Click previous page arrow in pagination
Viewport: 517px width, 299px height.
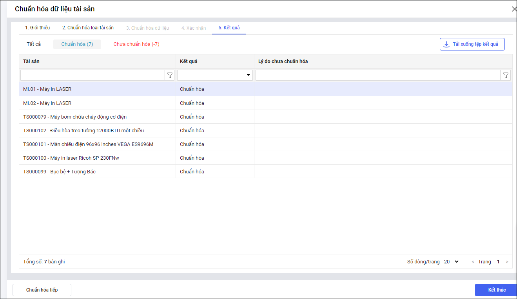473,262
